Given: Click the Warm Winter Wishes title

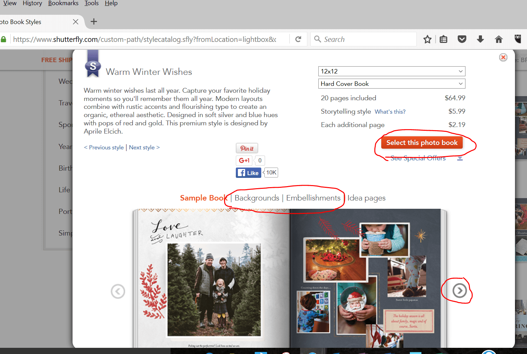Looking at the screenshot, I should click(149, 72).
